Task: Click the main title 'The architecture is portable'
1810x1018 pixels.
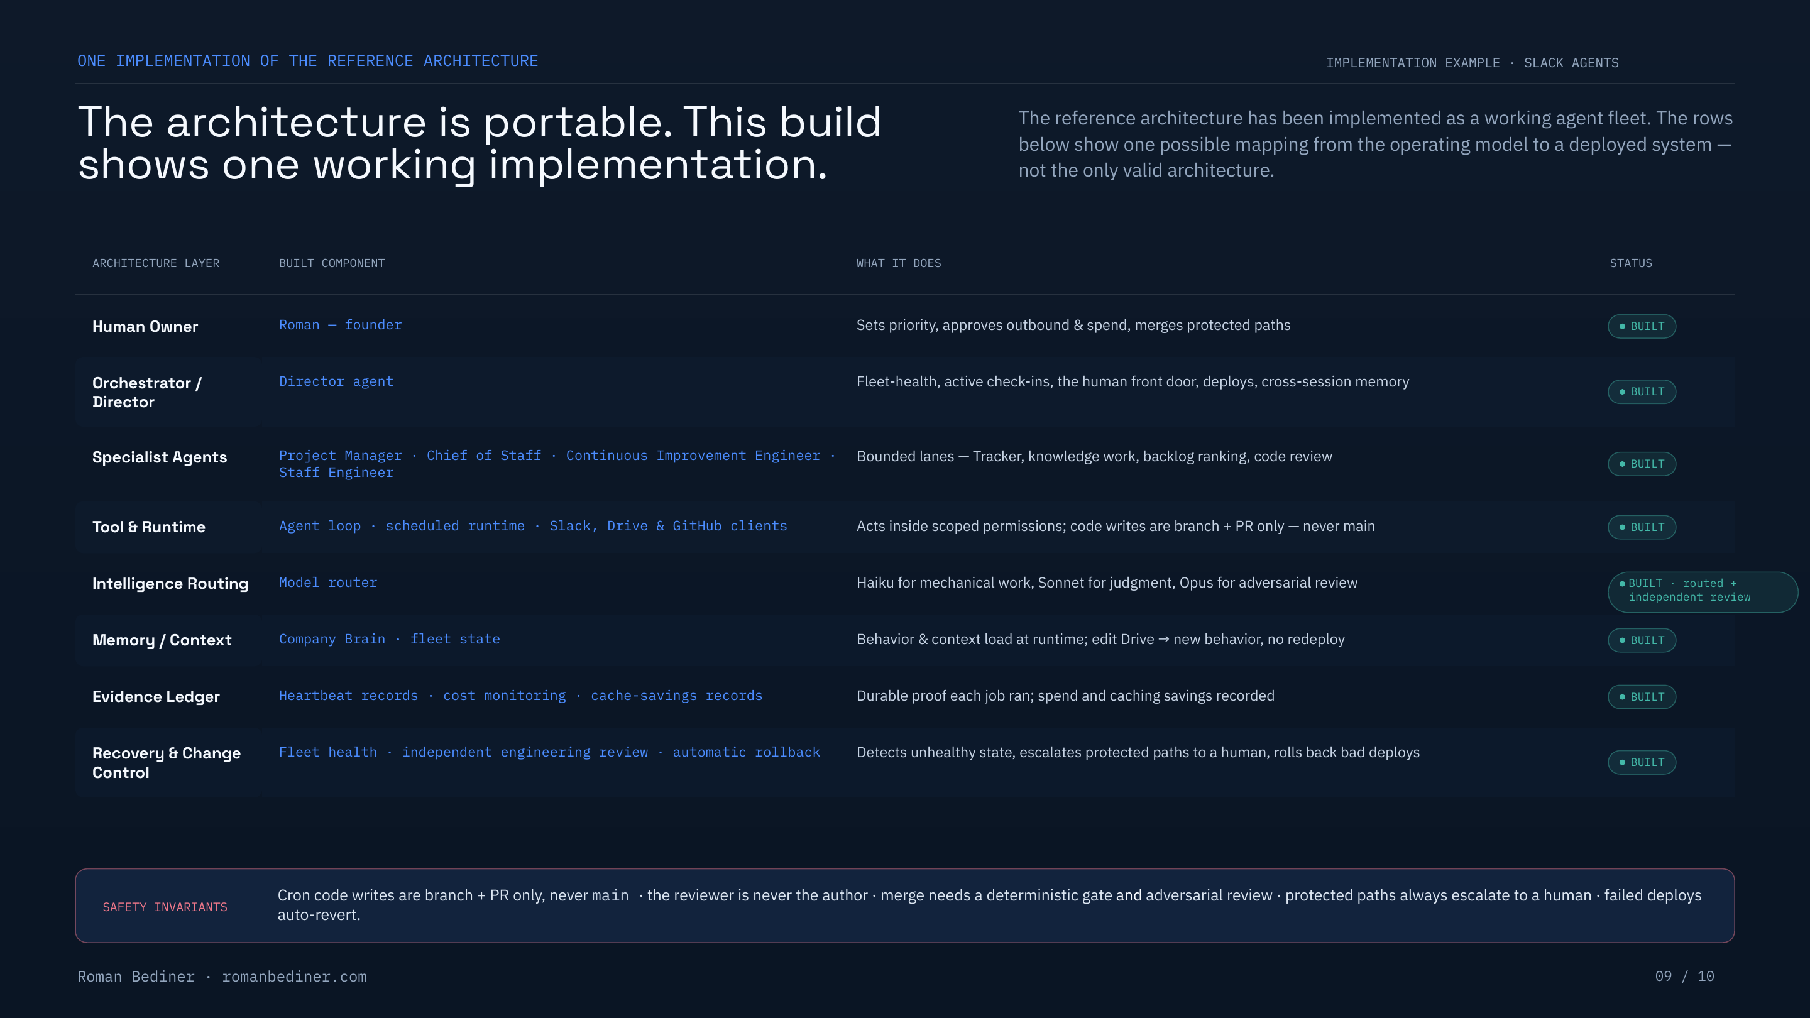Action: click(x=479, y=143)
